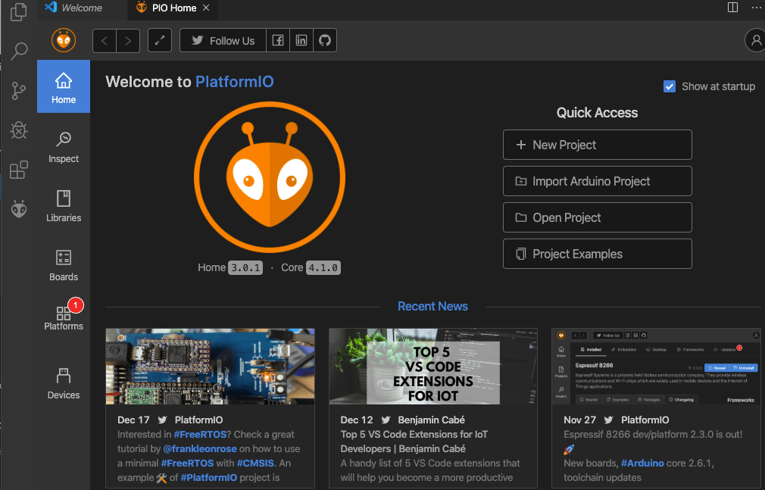The width and height of the screenshot is (765, 490).
Task: Open the Extensions view
Action: pyautogui.click(x=18, y=170)
